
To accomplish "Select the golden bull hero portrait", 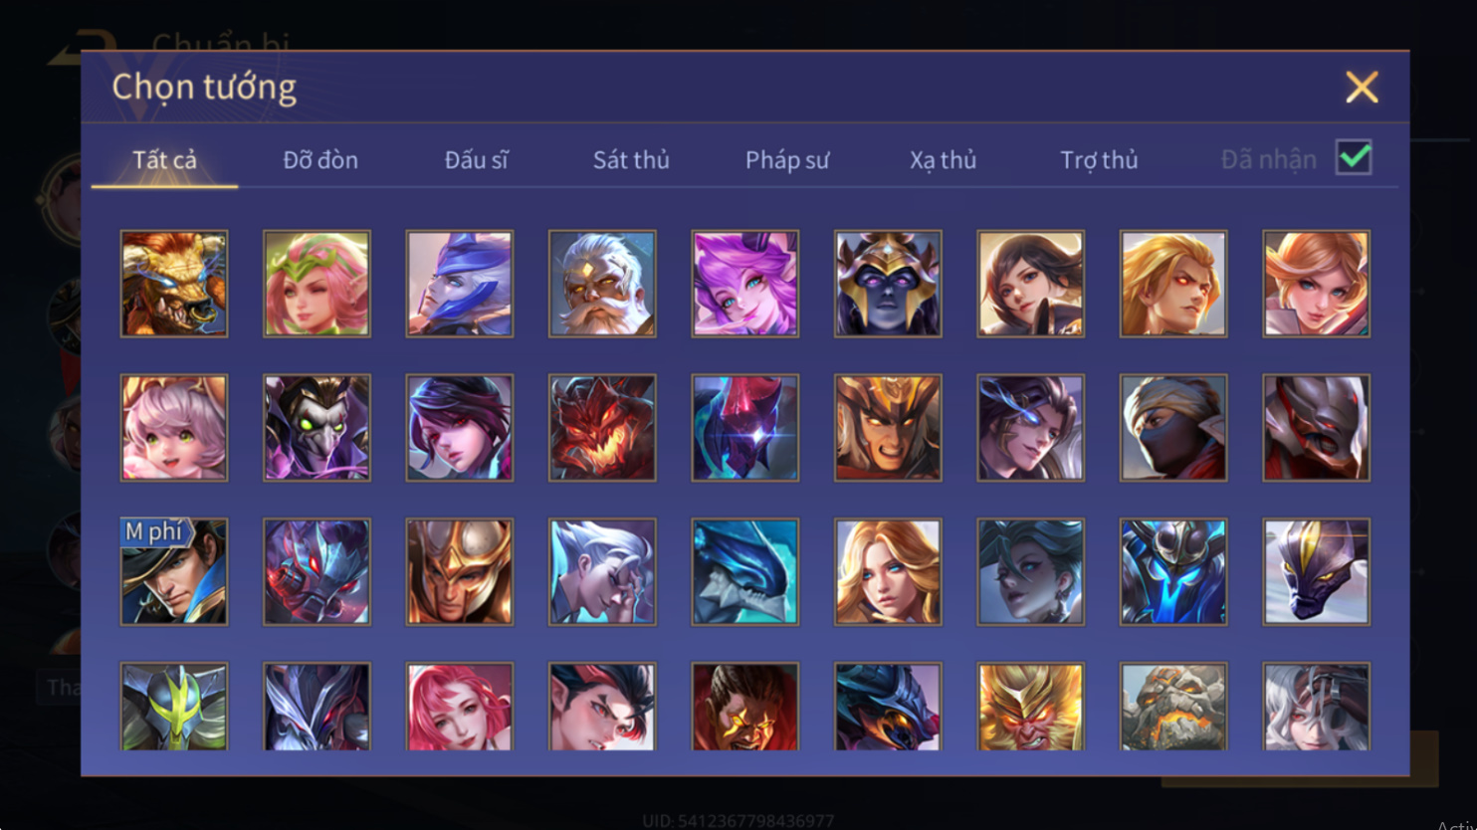I will pyautogui.click(x=174, y=284).
